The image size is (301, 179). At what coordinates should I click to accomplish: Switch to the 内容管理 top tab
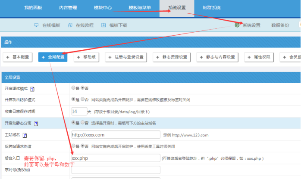pyautogui.click(x=69, y=8)
